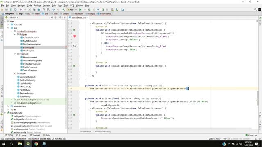Open bottom Build tool window
Viewport: 262px width, 147px height.
pyautogui.click(x=47, y=135)
